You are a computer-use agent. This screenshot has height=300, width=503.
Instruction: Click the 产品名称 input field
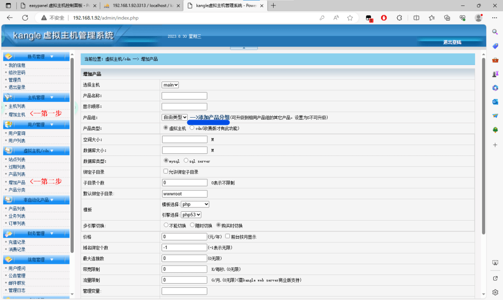(184, 96)
